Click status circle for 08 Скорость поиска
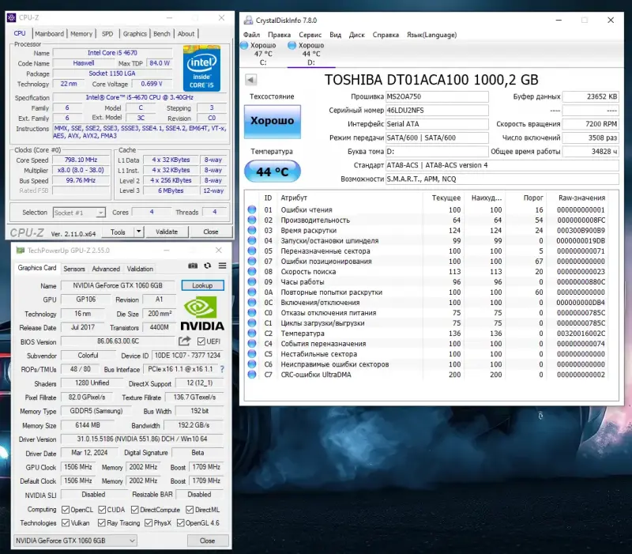The width and height of the screenshot is (632, 554). click(x=252, y=271)
